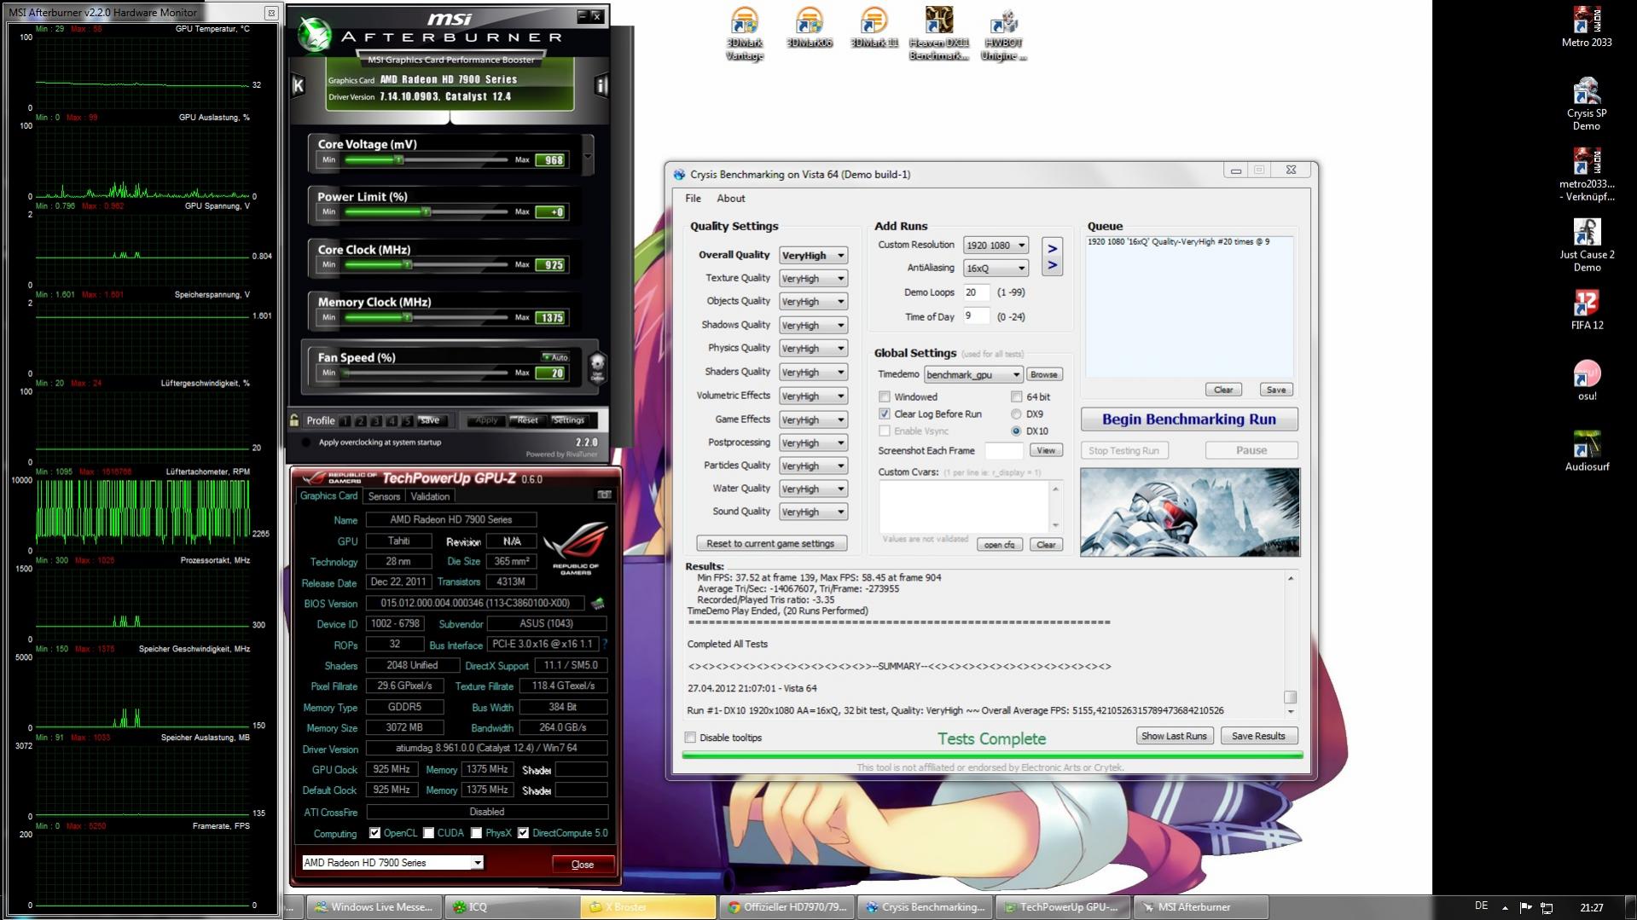Click the GPU-Z BIOS save chip icon

pos(598,603)
